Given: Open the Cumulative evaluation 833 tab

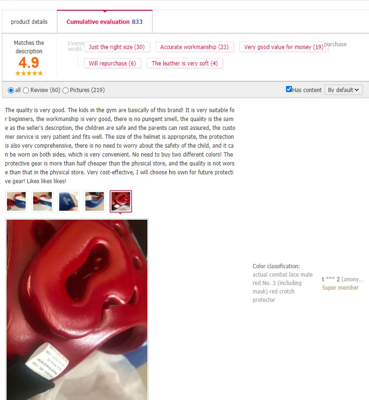Looking at the screenshot, I should [x=104, y=21].
